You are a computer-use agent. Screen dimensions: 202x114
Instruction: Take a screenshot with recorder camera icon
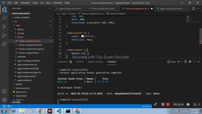coord(188,104)
